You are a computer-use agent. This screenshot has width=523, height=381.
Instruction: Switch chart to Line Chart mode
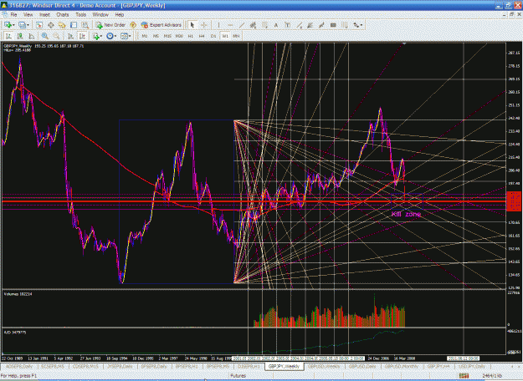(x=32, y=36)
